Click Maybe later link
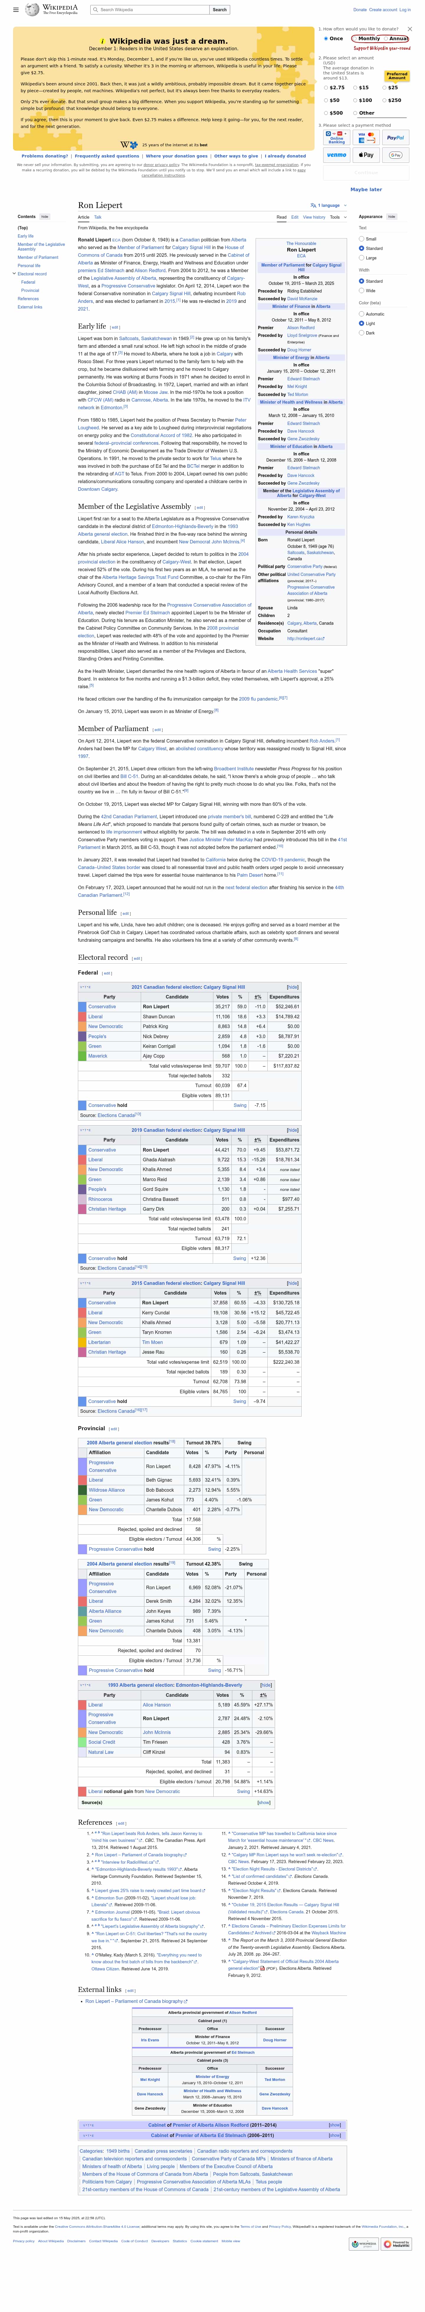 [365, 189]
